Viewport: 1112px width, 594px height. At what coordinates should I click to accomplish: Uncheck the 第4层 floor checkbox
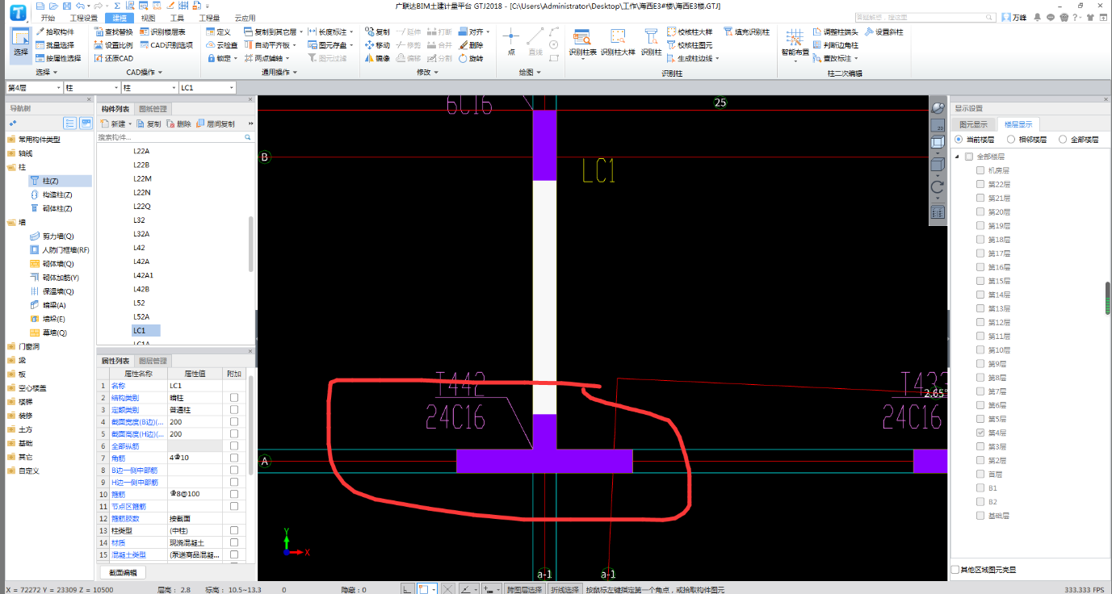pyautogui.click(x=980, y=433)
